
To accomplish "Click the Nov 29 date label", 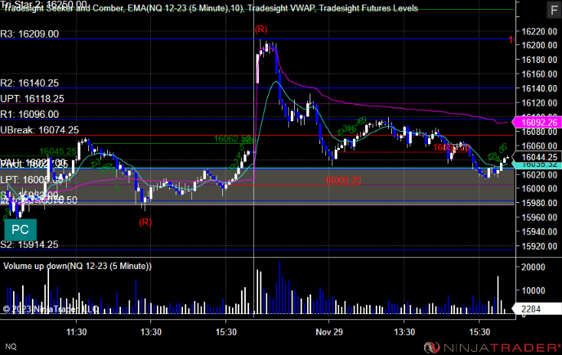I will (329, 332).
